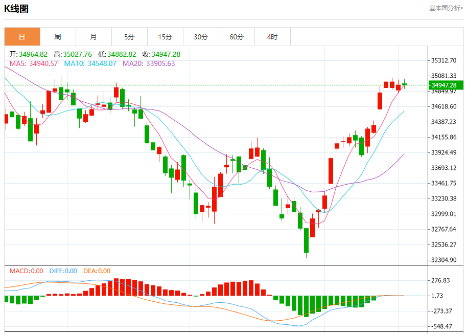The image size is (467, 334).
Task: Click the open price 开:34964.82
Action: click(x=28, y=54)
